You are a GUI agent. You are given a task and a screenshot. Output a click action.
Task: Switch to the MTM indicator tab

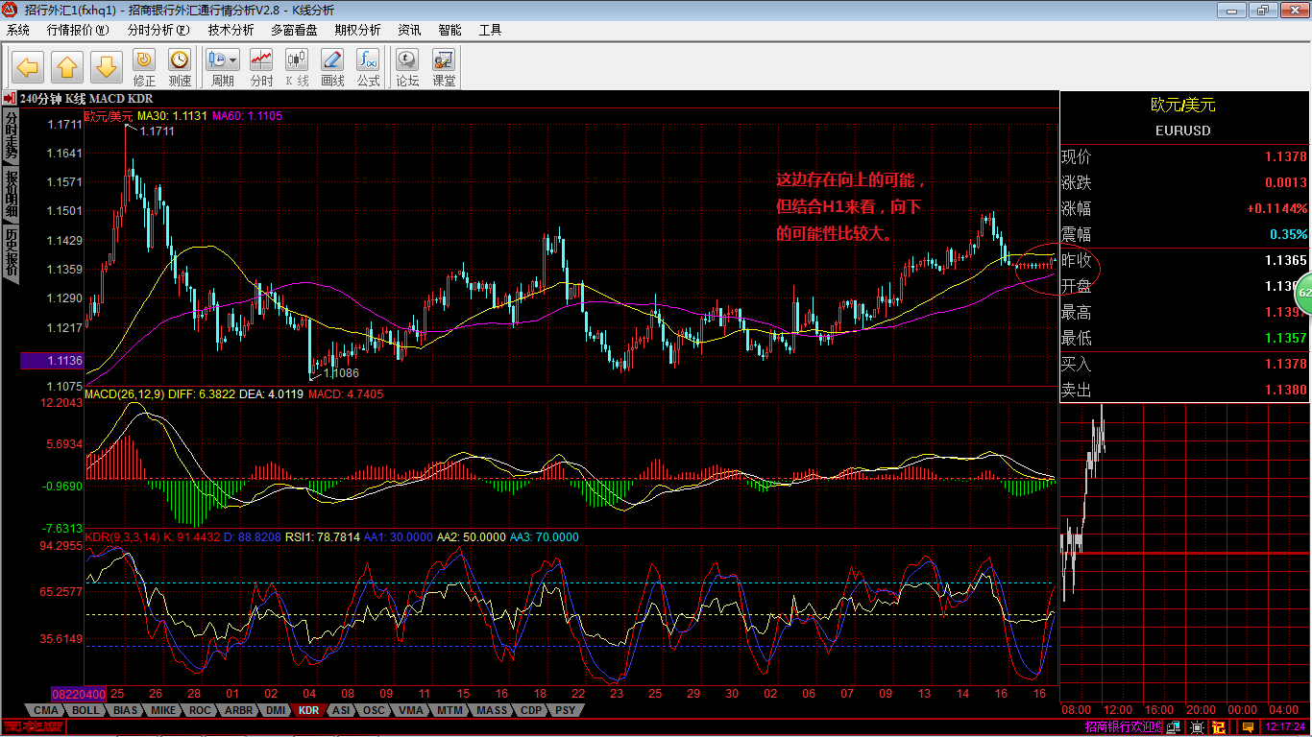click(449, 711)
